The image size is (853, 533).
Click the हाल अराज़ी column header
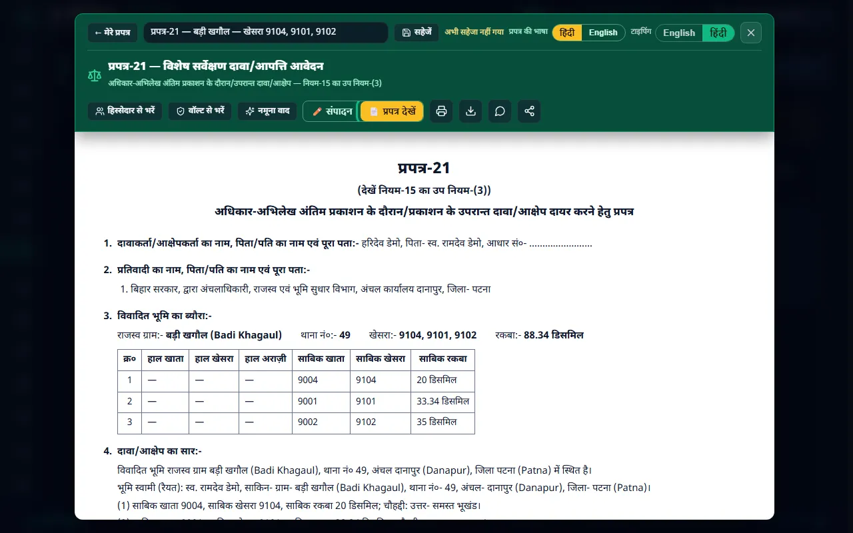click(265, 359)
